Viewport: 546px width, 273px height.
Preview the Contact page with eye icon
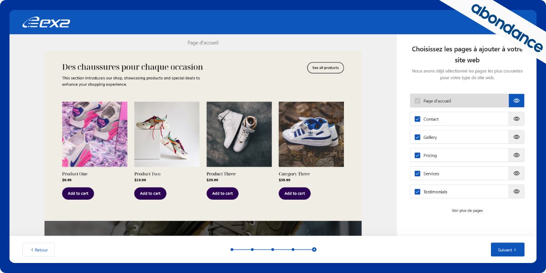pos(516,119)
